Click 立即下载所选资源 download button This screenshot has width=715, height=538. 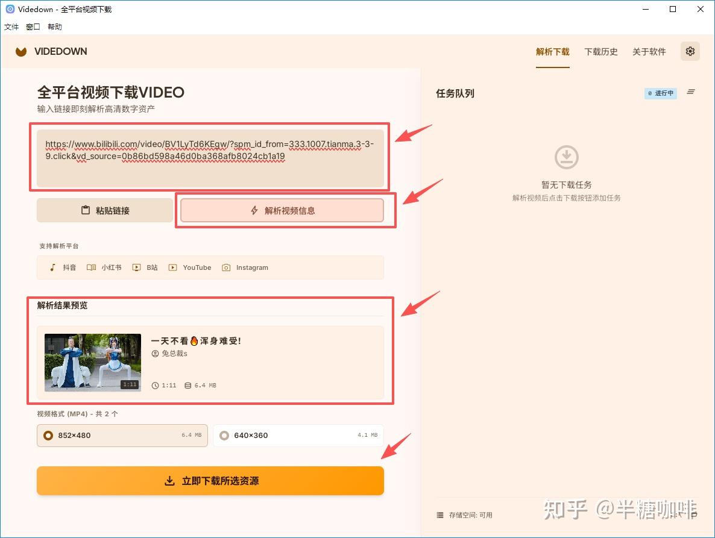tap(210, 481)
